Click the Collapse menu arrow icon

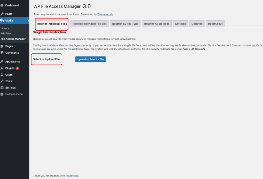click(x=2, y=94)
